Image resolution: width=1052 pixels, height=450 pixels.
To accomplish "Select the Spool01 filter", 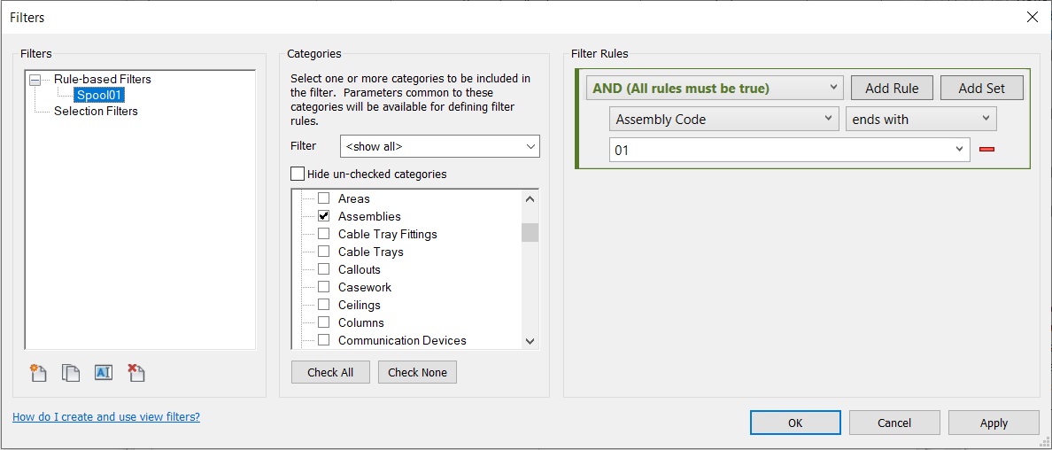I will pos(99,95).
